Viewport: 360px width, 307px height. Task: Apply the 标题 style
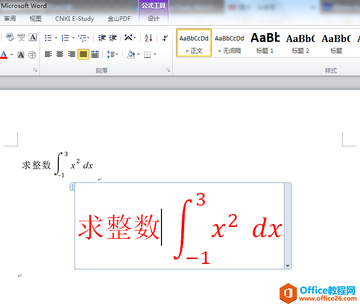click(x=336, y=43)
